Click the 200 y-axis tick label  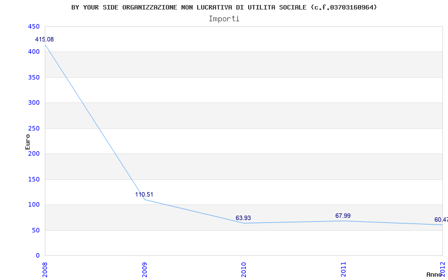[x=34, y=154]
